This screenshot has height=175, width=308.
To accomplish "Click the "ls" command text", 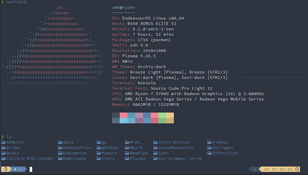I will tap(9, 137).
